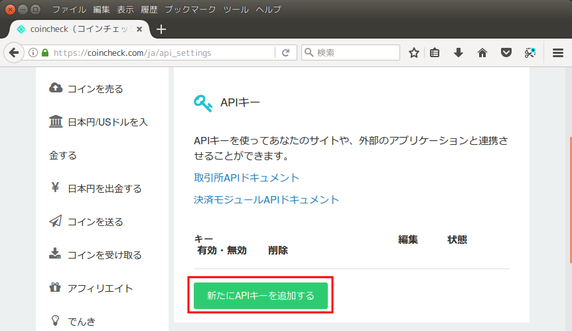This screenshot has height=331, width=572.
Task: Bookmark this page with the star icon
Action: click(x=414, y=53)
